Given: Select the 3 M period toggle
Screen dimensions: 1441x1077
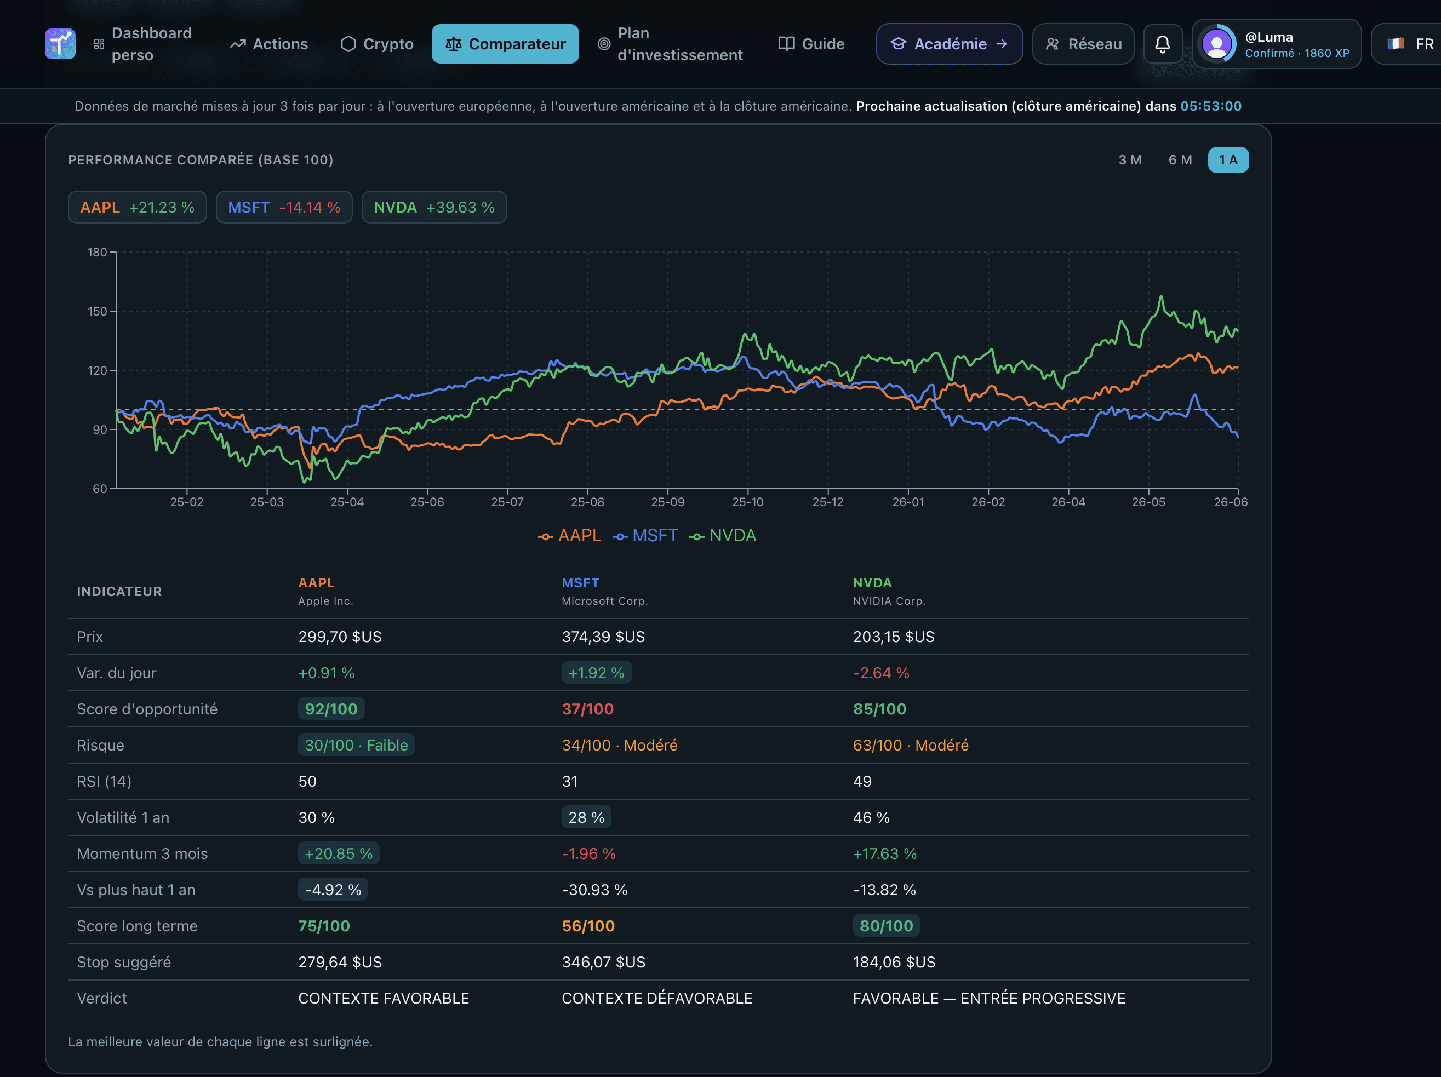Looking at the screenshot, I should pos(1130,159).
